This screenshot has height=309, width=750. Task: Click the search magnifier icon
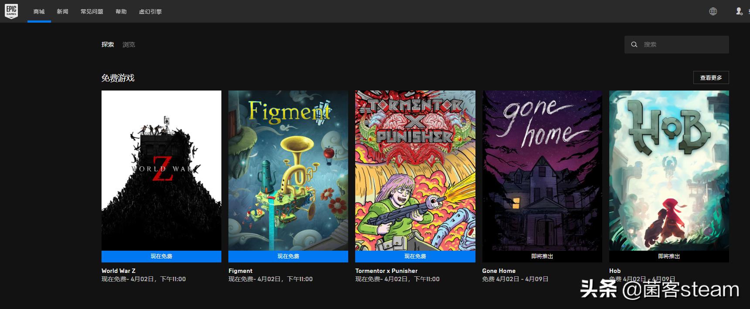(634, 44)
